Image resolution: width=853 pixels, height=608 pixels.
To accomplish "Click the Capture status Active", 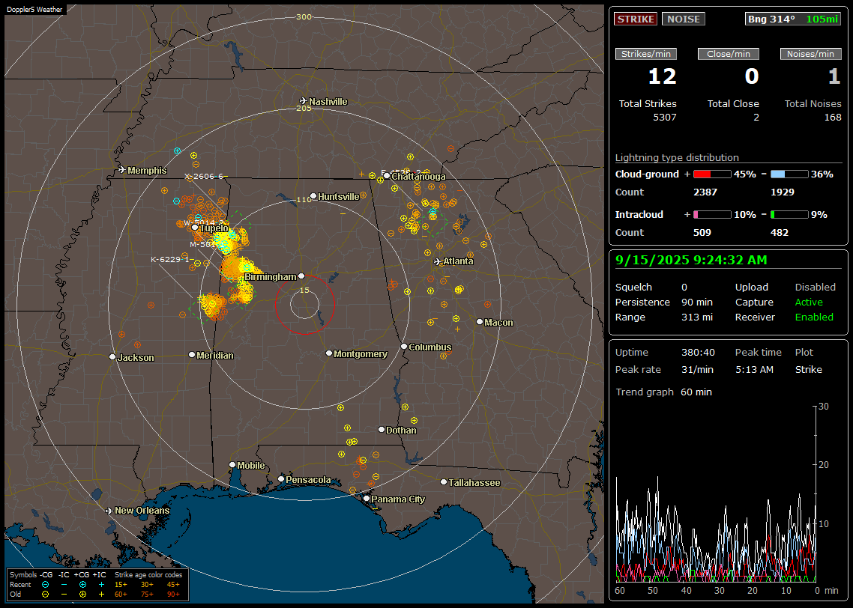I will 809,302.
